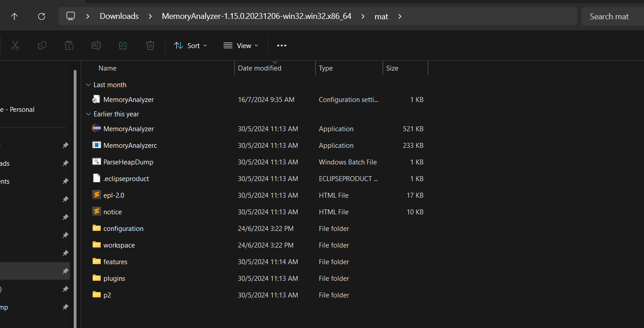Expand chevron after mat in address bar
The image size is (644, 328).
click(400, 16)
